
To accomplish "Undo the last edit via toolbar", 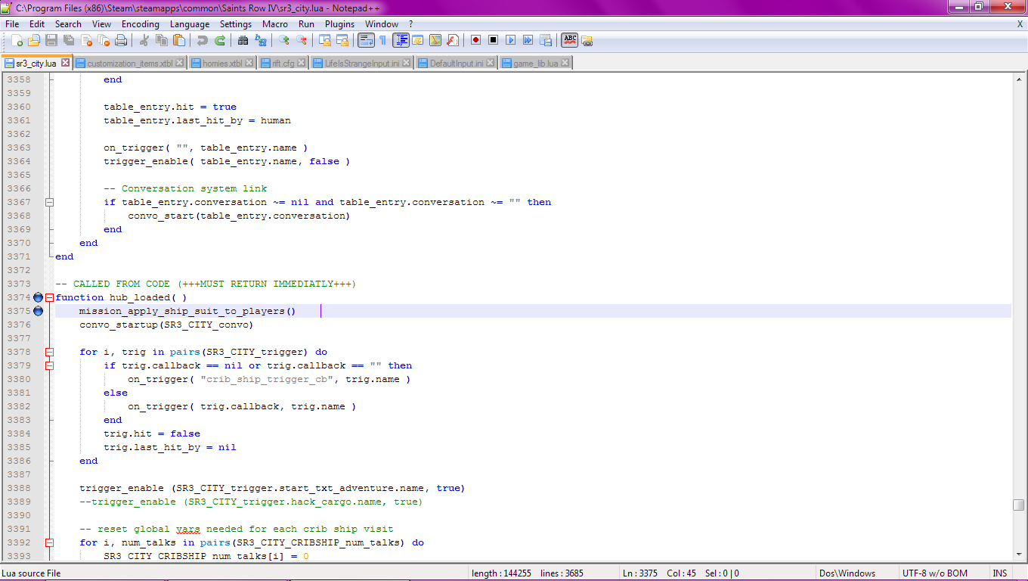I will pos(203,40).
